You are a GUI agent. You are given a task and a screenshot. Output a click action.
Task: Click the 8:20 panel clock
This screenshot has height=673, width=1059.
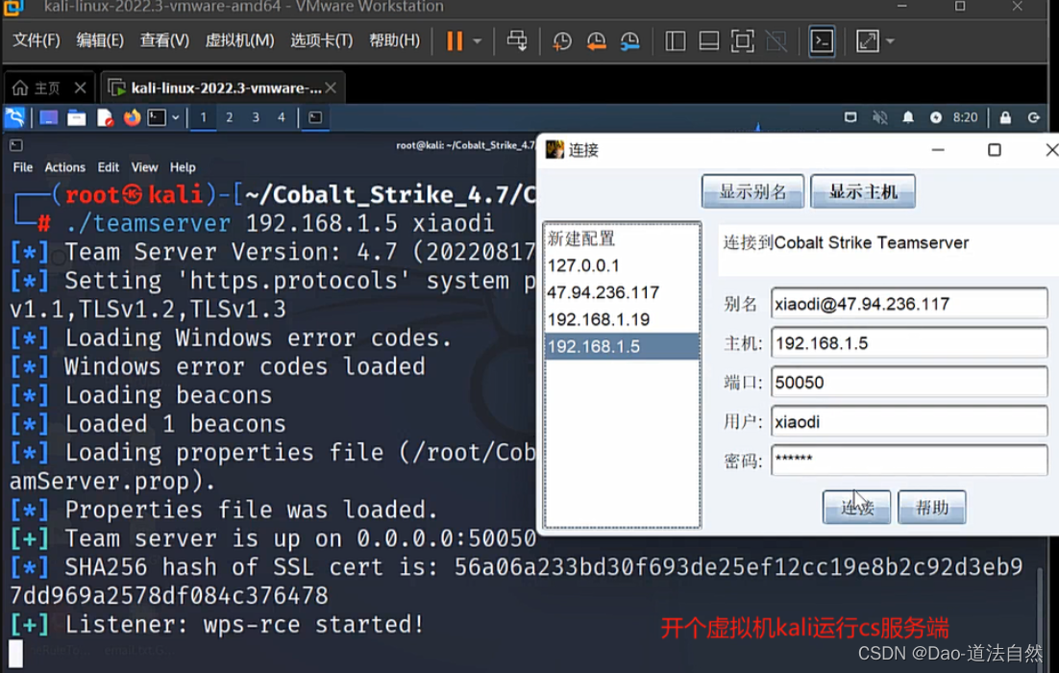pyautogui.click(x=965, y=117)
